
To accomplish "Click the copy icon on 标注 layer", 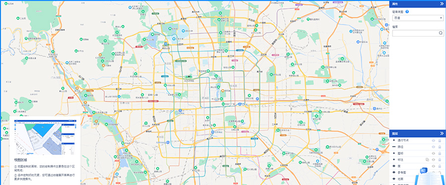I will coord(427,160).
